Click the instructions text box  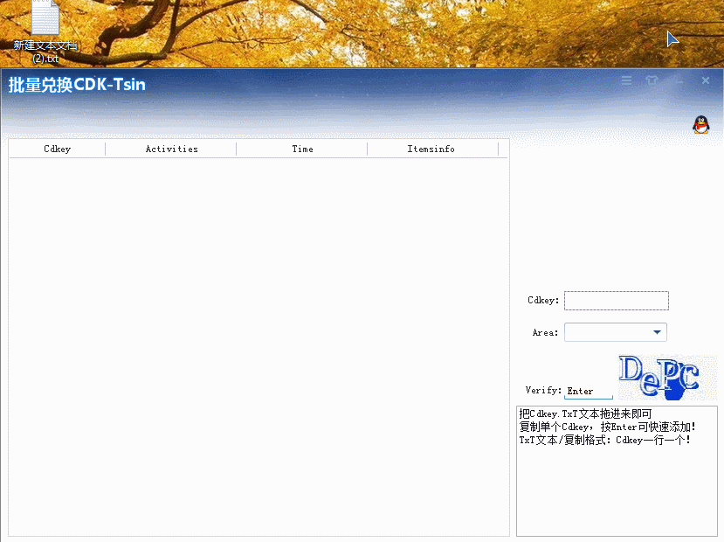(617, 471)
